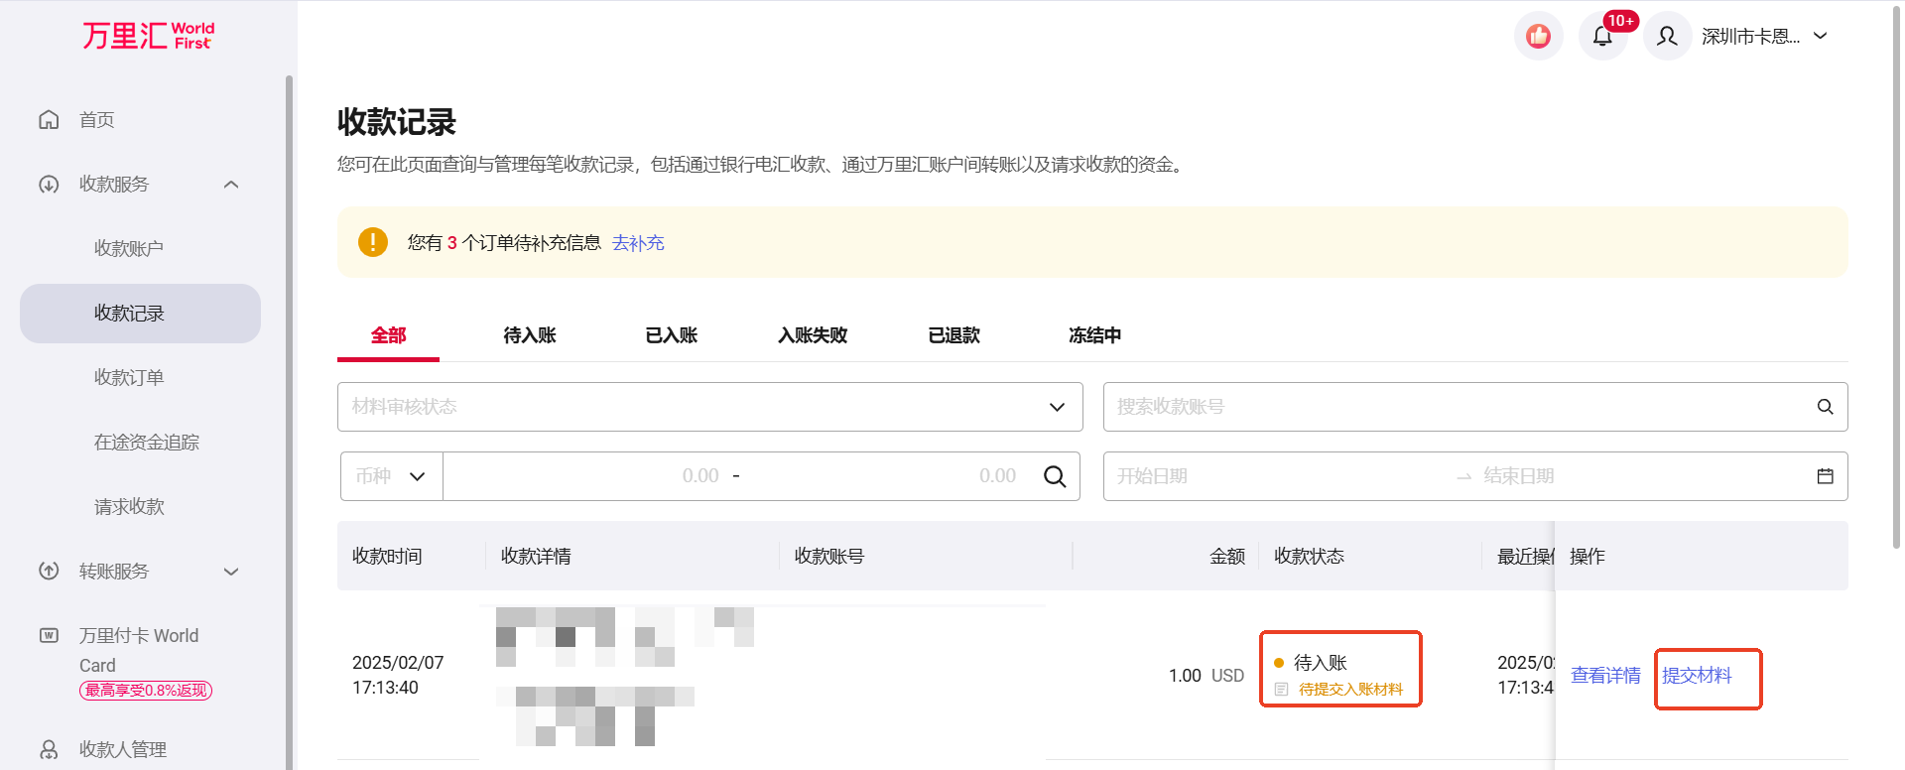Click 提交材料 for the pending record
1905x770 pixels.
pyautogui.click(x=1697, y=676)
